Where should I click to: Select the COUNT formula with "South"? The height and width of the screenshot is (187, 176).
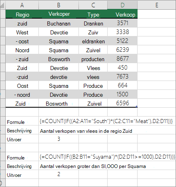[106, 121]
